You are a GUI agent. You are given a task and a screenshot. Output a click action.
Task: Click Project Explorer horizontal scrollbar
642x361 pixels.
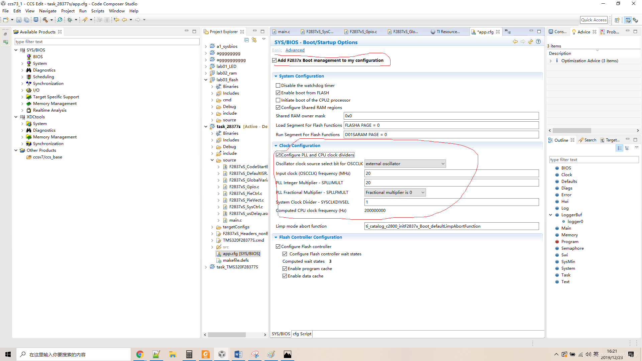227,335
